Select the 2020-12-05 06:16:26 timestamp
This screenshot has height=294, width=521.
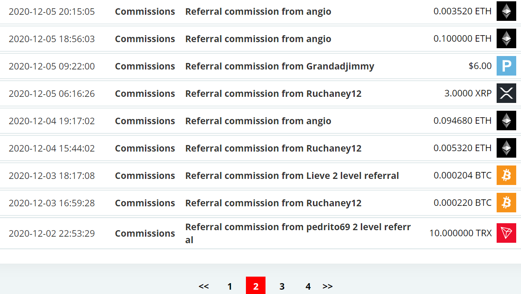click(x=51, y=94)
